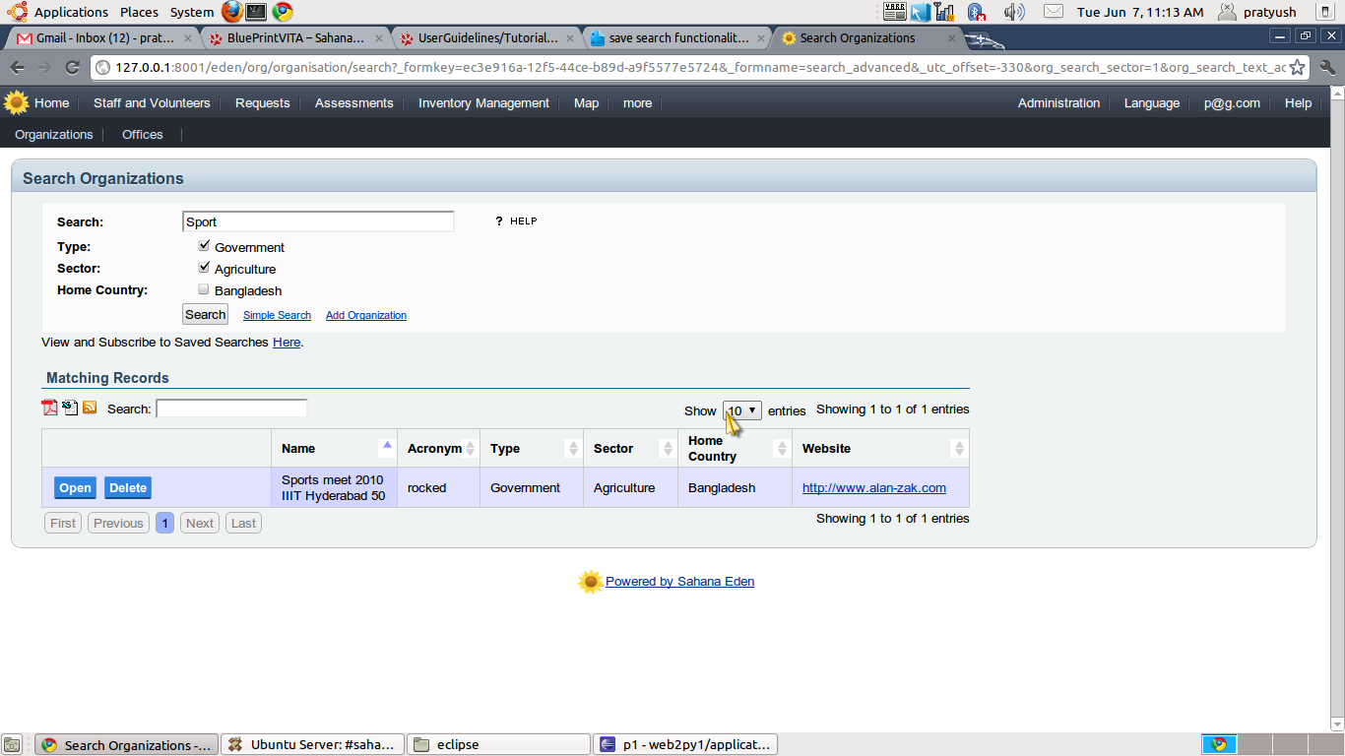Reload the page in the browser
The width and height of the screenshot is (1345, 756).
point(72,68)
